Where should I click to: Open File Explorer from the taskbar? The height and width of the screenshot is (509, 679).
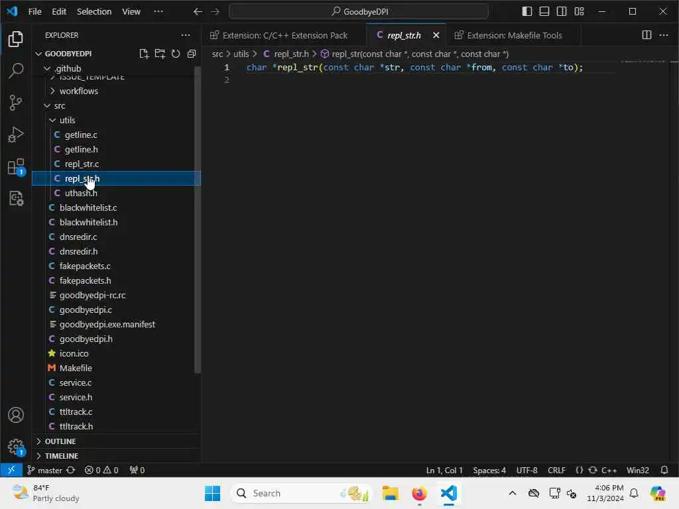[390, 493]
